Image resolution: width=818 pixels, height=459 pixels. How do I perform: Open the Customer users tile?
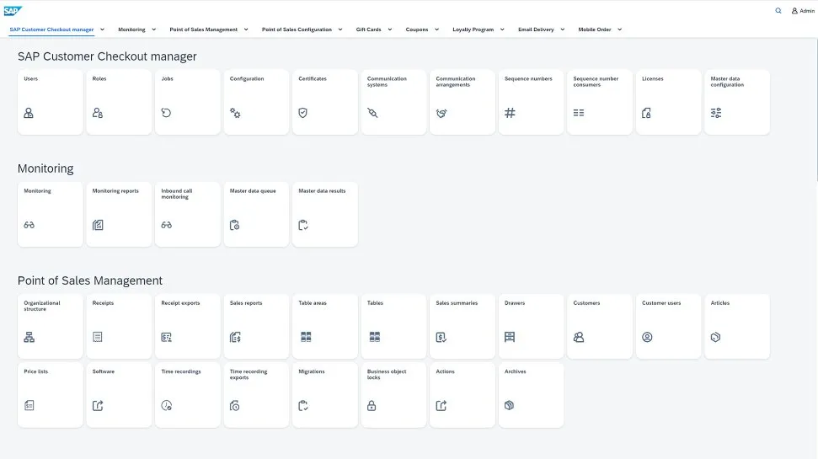[x=668, y=326]
